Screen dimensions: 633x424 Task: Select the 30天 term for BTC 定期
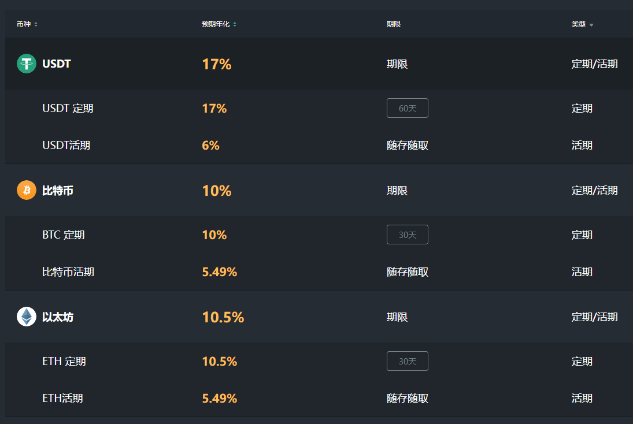407,235
